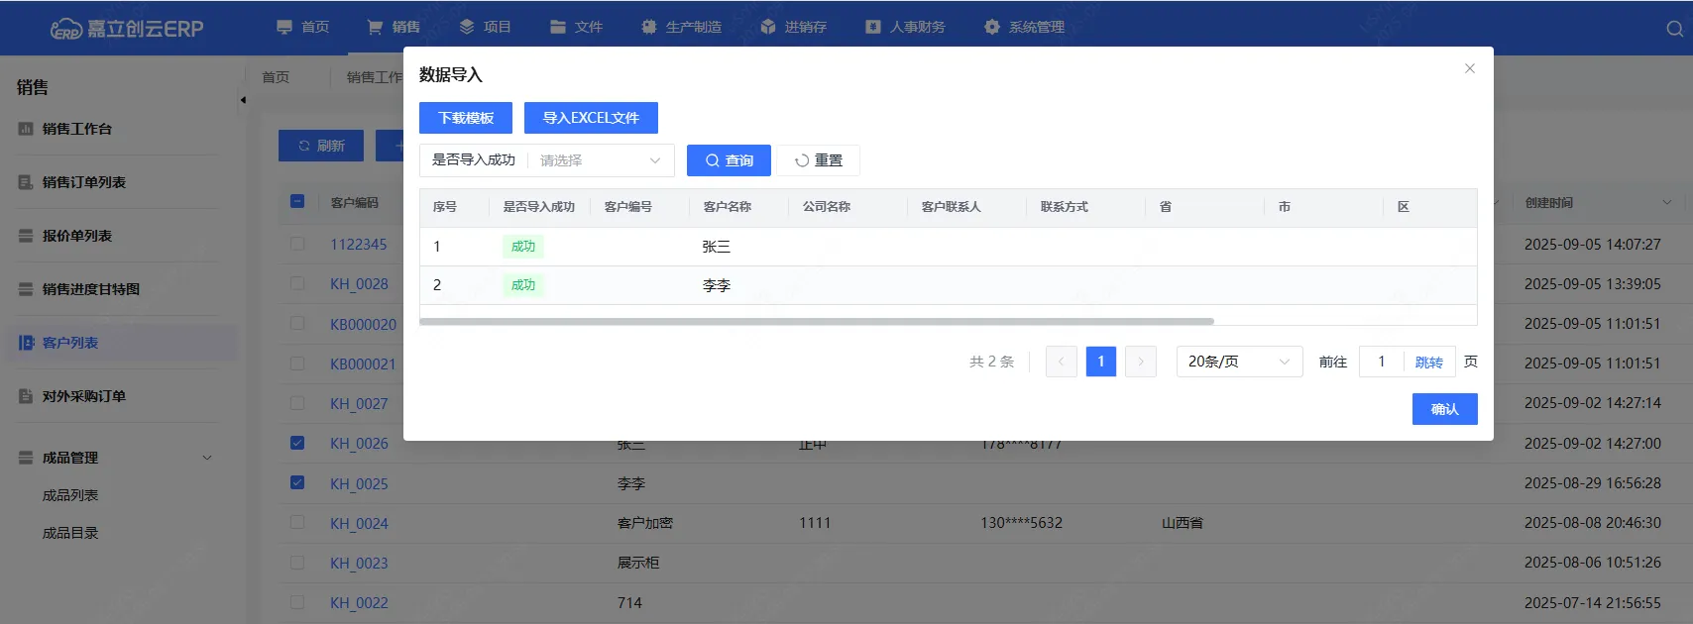
Task: Click the 前往 page number input field
Action: (x=1381, y=362)
